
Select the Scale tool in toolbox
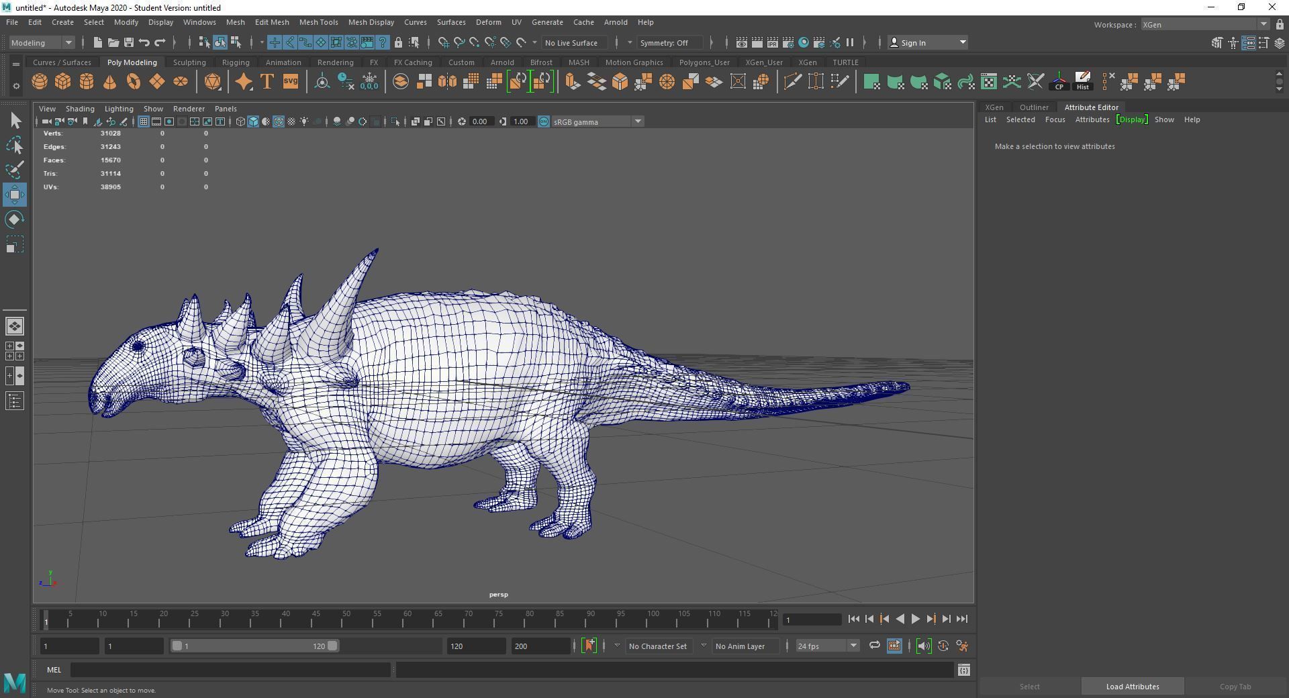coord(15,244)
